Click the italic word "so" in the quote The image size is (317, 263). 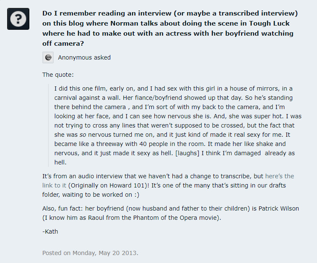coord(83,135)
